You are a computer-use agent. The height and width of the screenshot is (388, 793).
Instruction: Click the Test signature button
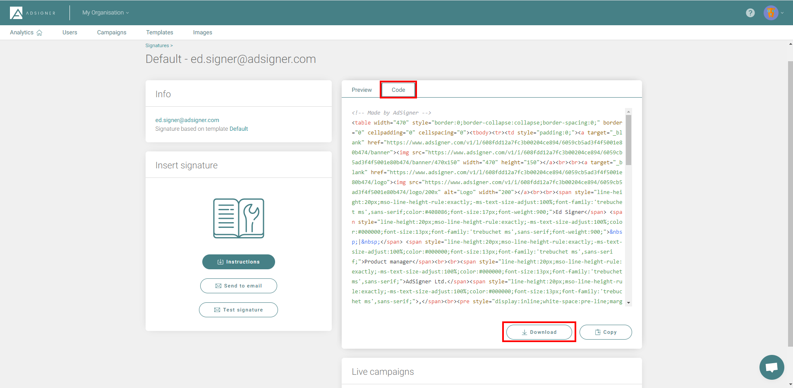point(238,310)
